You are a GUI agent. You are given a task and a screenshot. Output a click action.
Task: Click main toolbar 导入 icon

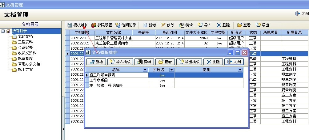[x=200, y=25]
